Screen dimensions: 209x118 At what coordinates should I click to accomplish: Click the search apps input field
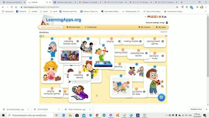pyautogui.click(x=51, y=27)
